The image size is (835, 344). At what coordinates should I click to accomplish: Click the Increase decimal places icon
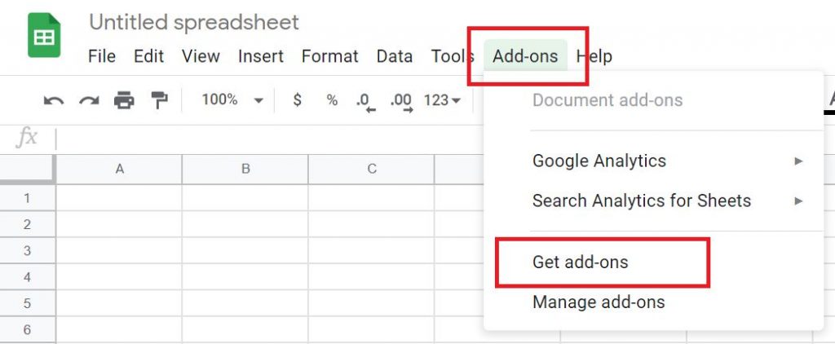(x=401, y=102)
